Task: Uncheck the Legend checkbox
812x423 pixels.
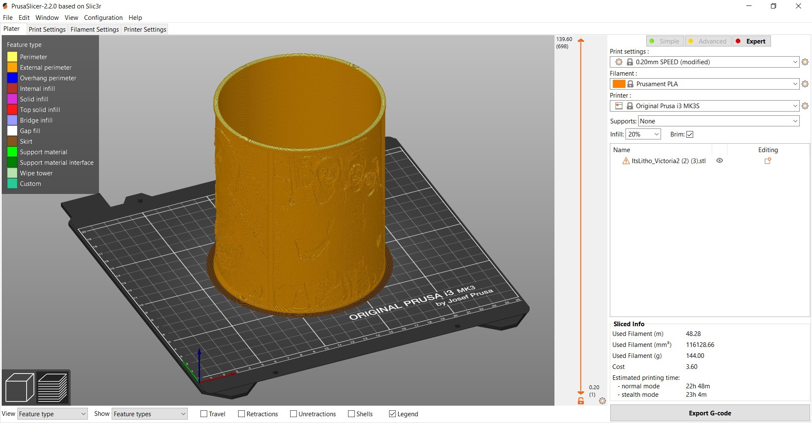Action: [392, 414]
